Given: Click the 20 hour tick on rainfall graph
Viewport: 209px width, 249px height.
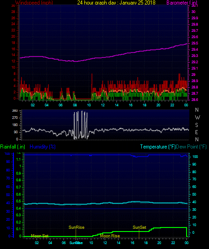Looking at the screenshot, I should [x=159, y=243].
